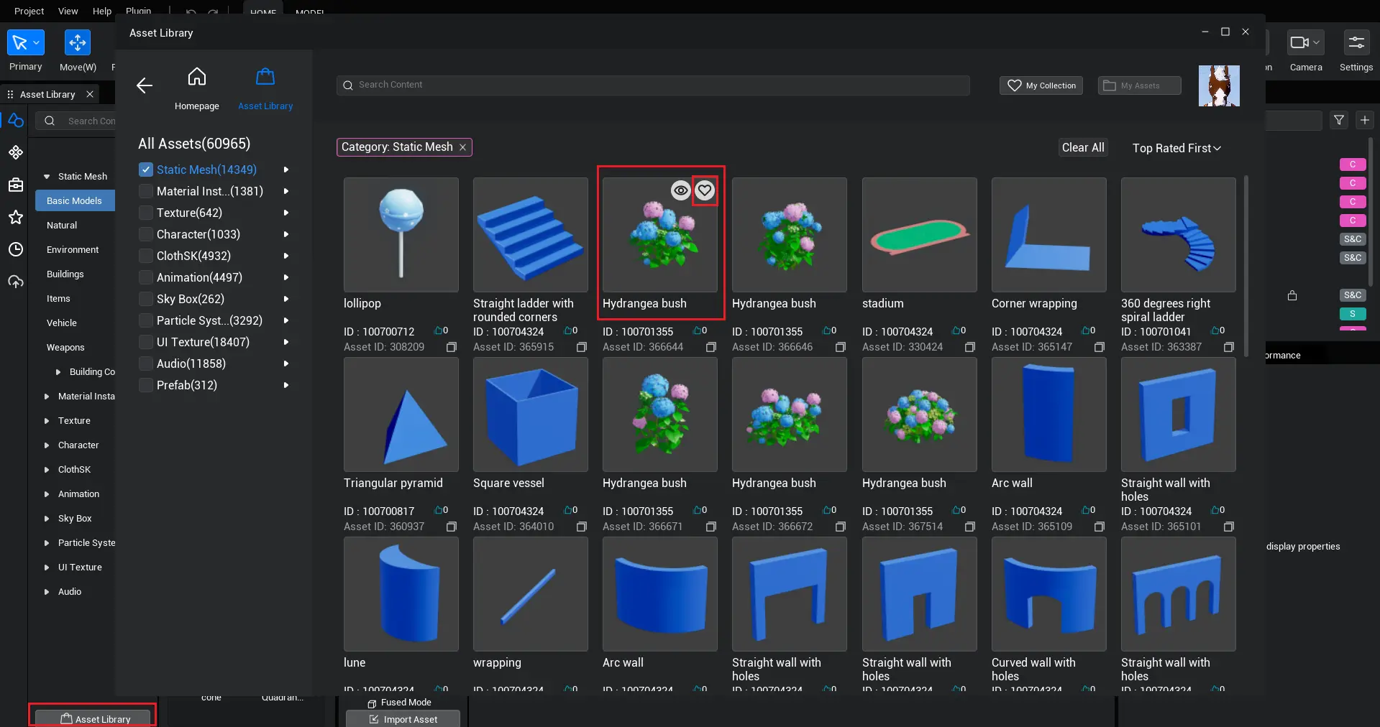This screenshot has width=1380, height=727.
Task: Open the components icon in left sidebar
Action: click(x=16, y=152)
